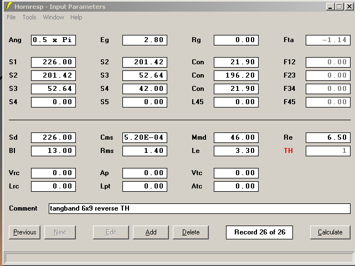Click the Con label beside 196.20
The width and height of the screenshot is (355, 266).
coord(198,75)
